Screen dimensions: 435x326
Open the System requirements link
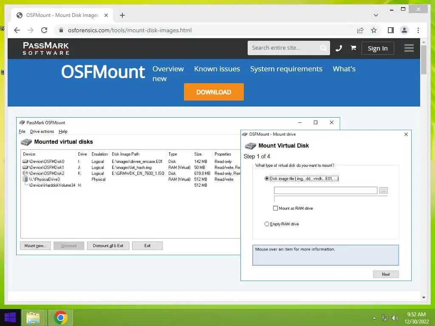point(286,69)
